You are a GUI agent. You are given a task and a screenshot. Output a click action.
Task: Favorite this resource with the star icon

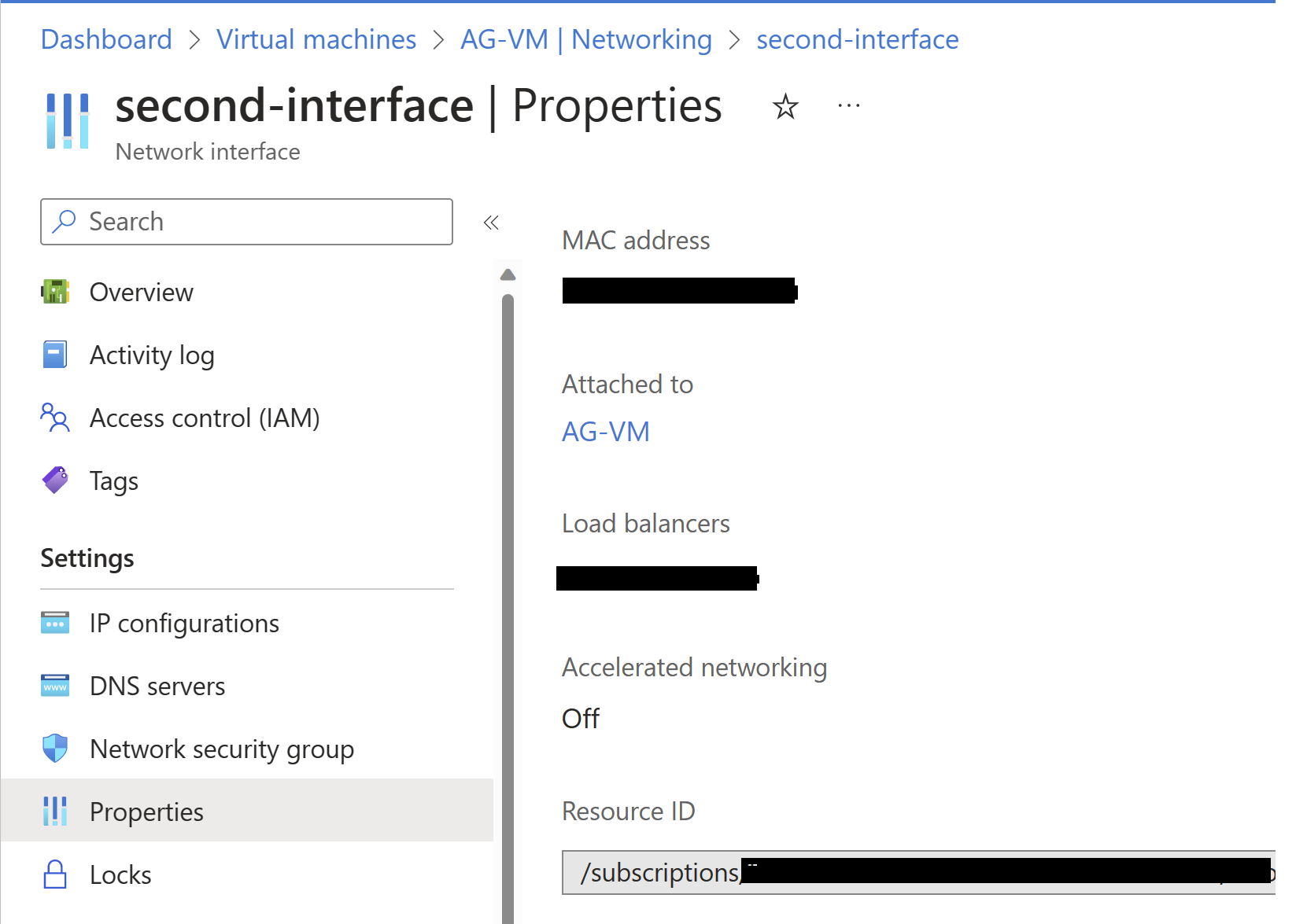[x=785, y=106]
